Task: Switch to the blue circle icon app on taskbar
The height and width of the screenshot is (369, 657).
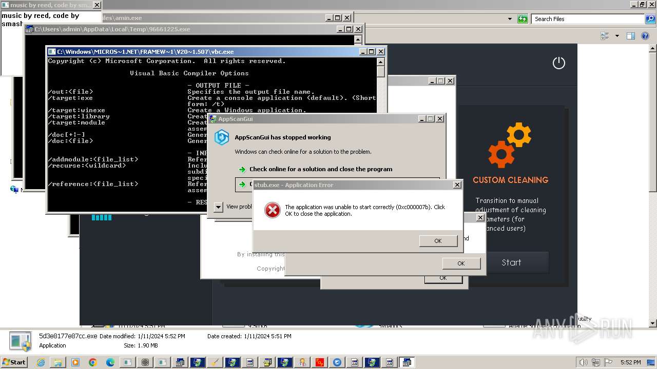Action: 337,362
